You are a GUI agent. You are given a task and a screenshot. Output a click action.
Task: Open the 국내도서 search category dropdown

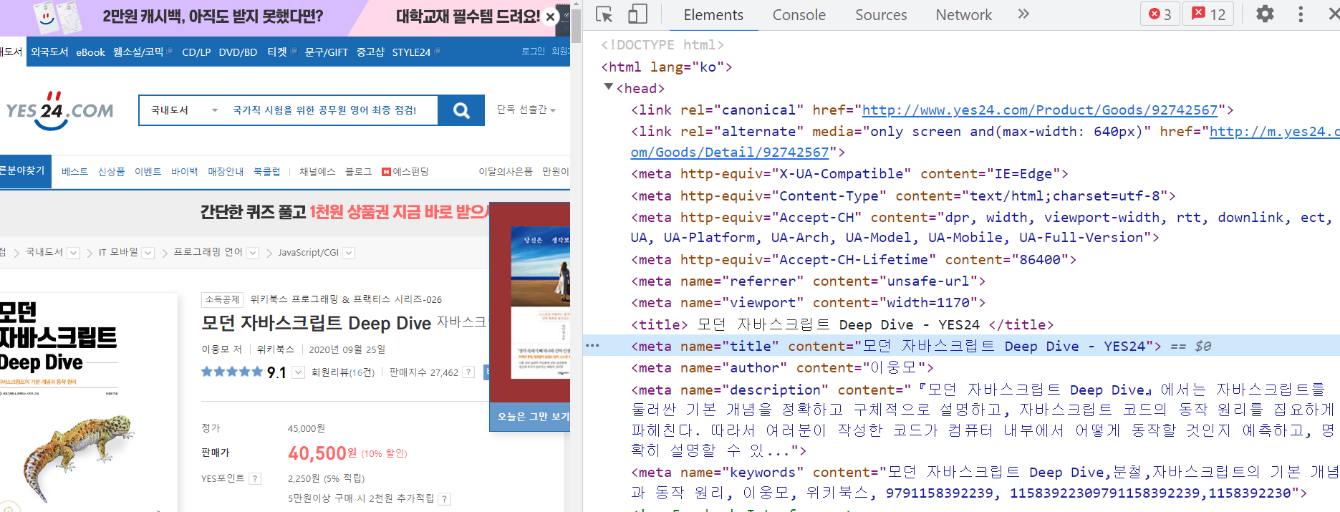tap(184, 110)
